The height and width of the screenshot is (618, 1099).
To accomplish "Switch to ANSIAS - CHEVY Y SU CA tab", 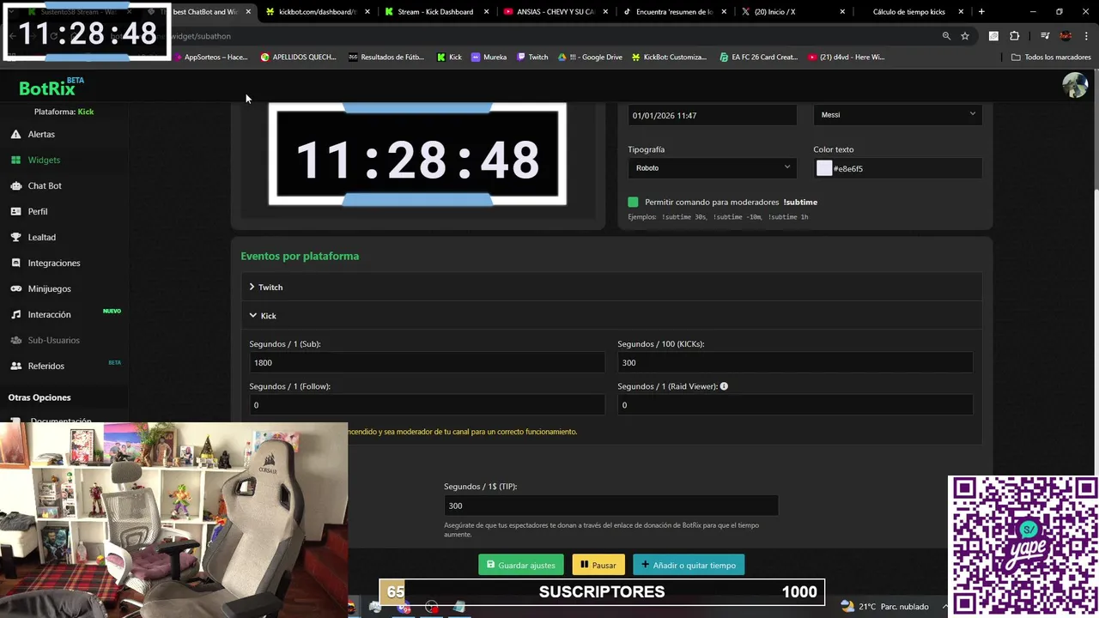I will (554, 12).
